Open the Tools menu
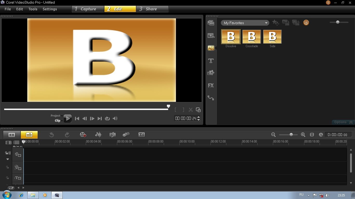The width and height of the screenshot is (355, 199). click(x=33, y=9)
